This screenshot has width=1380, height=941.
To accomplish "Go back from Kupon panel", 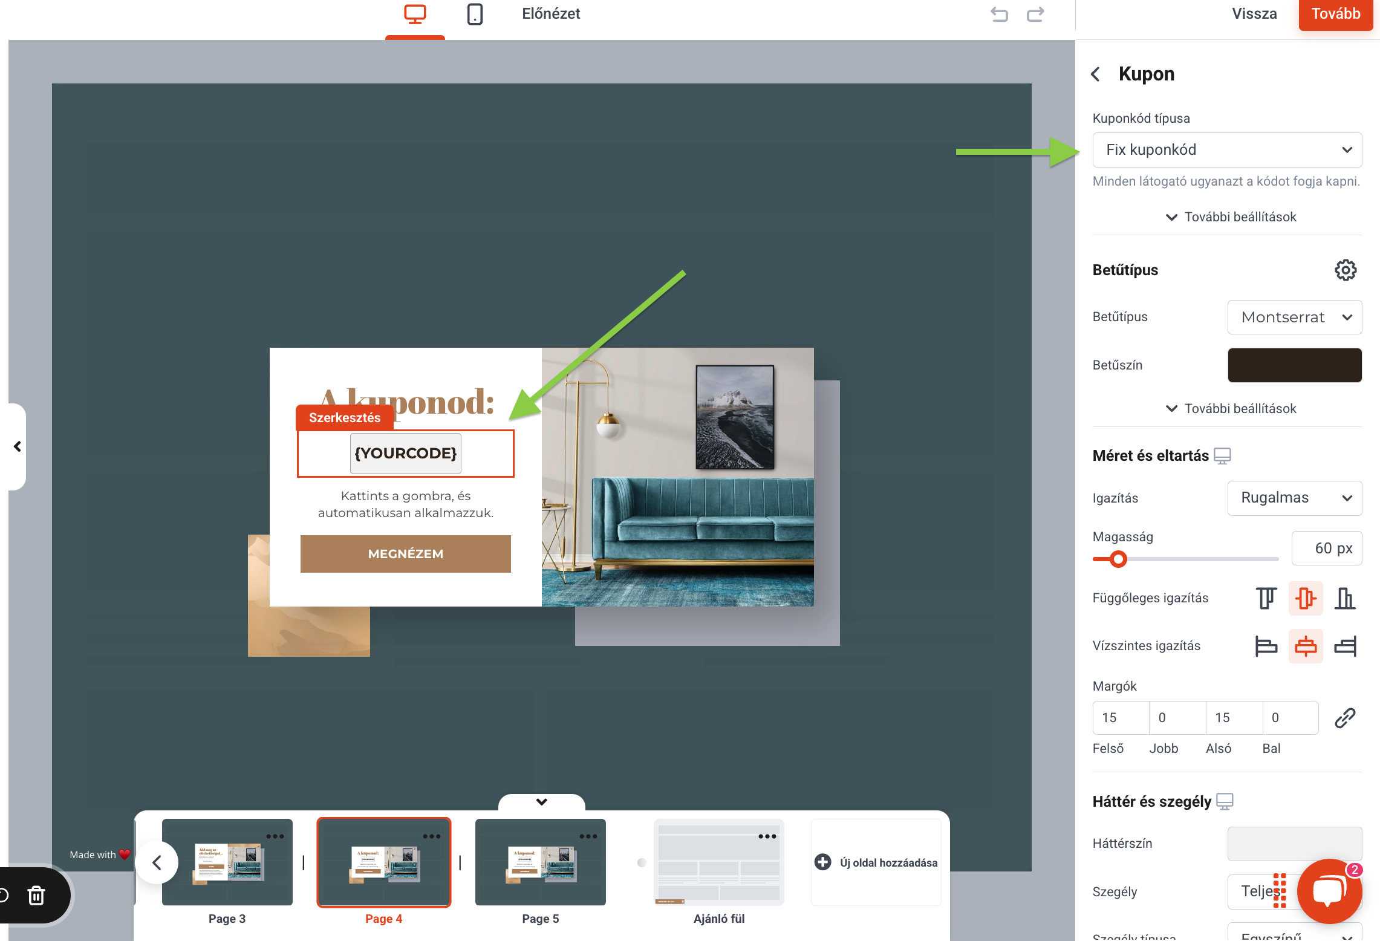I will coord(1095,74).
